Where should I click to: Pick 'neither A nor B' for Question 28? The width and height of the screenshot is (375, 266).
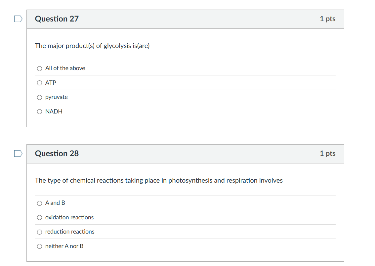coord(39,246)
